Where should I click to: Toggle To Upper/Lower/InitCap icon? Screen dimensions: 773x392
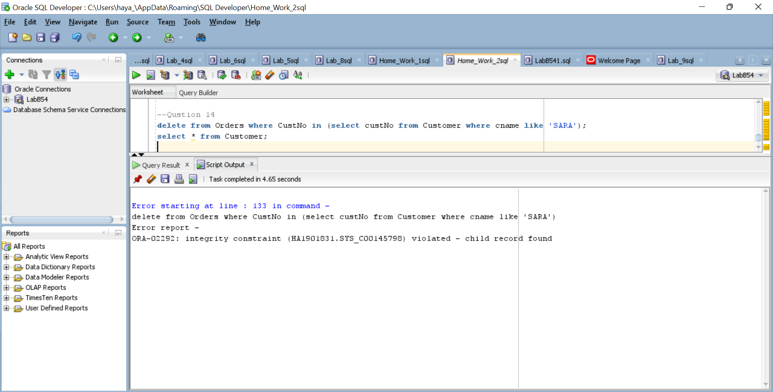click(x=298, y=75)
